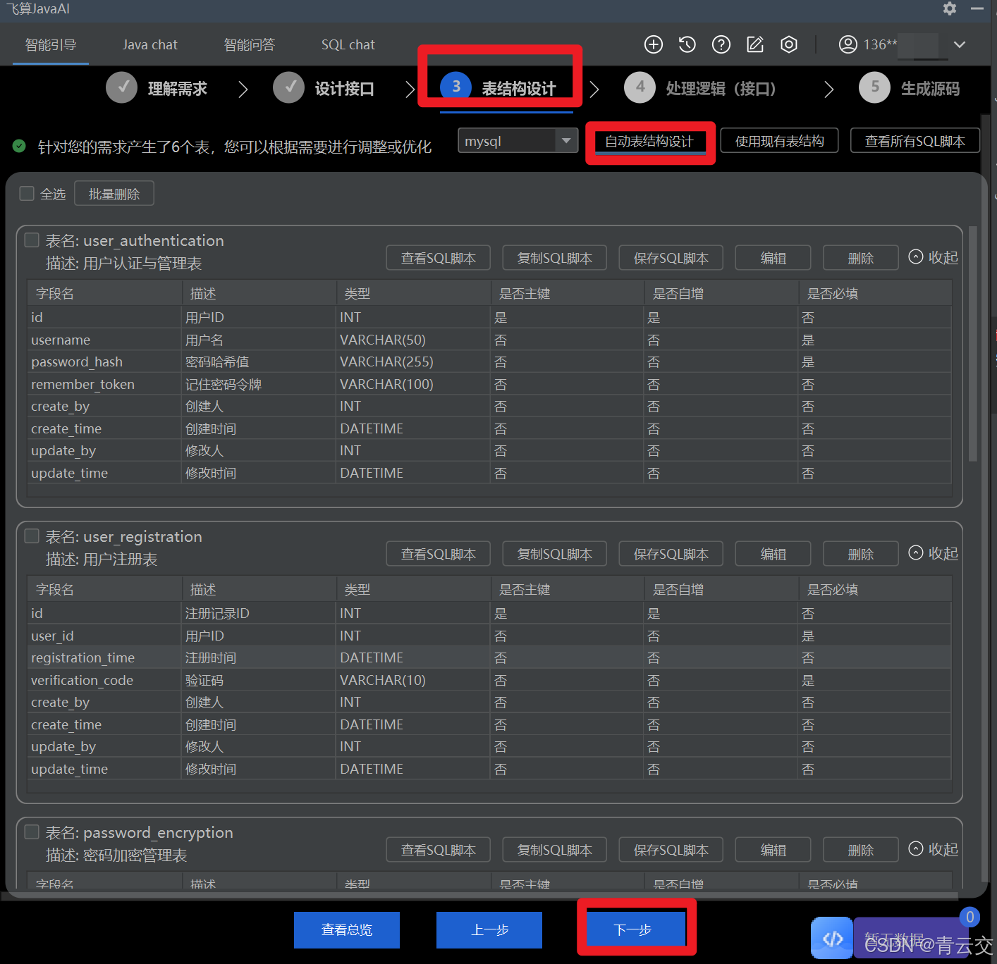View SQL script for user_authentication table
The width and height of the screenshot is (997, 964).
click(x=439, y=258)
